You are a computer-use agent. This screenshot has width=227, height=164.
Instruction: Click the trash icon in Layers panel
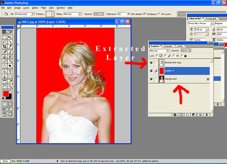click(207, 115)
